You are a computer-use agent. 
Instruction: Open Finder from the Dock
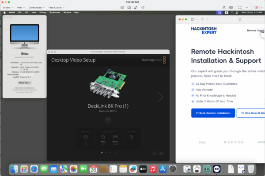pyautogui.click(x=14, y=169)
